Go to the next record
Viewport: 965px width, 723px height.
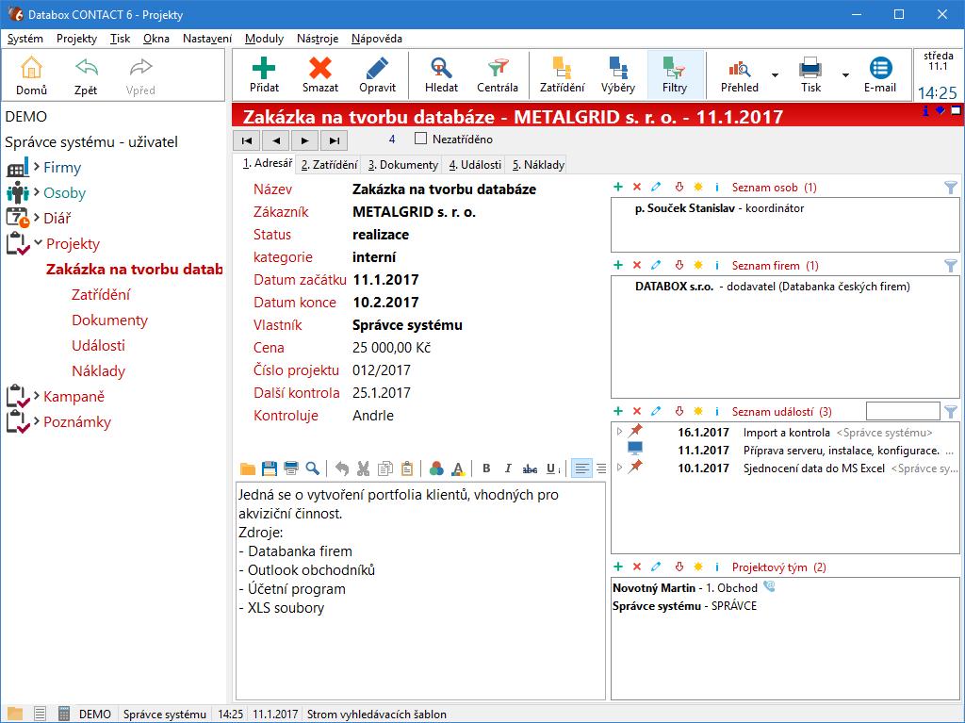(x=304, y=140)
